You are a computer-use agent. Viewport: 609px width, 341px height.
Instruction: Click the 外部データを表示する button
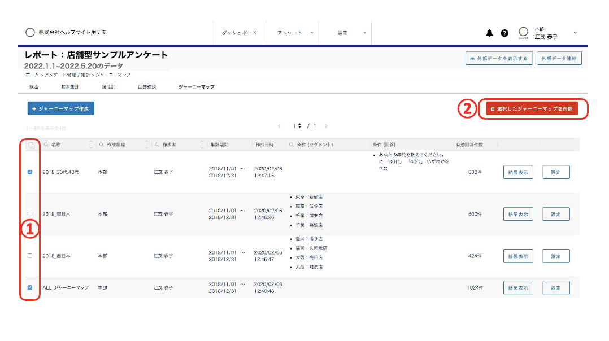(x=499, y=59)
